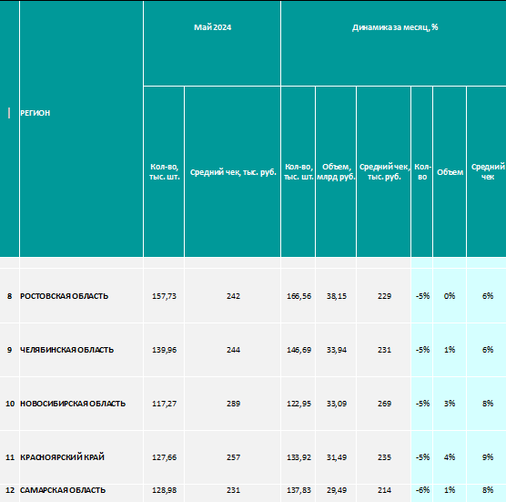This screenshot has width=506, height=502.
Task: Select 231 next to 128,98 in Самарская row
Action: click(x=233, y=493)
